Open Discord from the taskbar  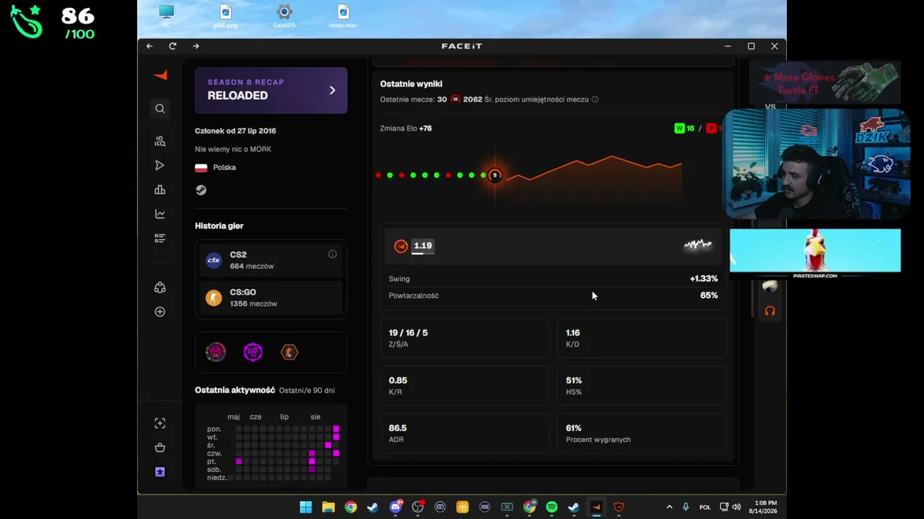(396, 507)
